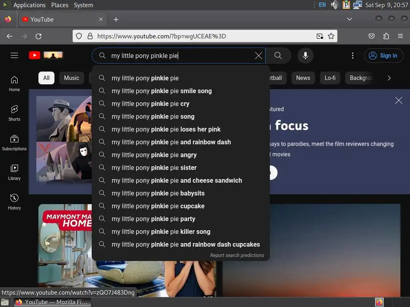Click the browser URL address bar

(204, 36)
